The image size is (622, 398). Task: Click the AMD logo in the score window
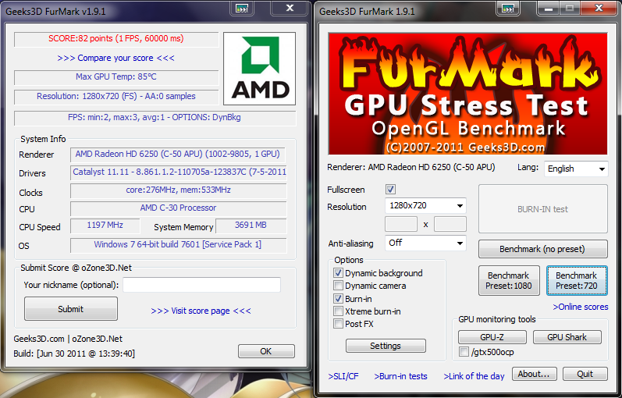(259, 69)
